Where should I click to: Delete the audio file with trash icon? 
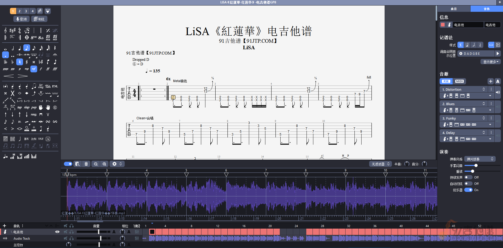(86, 164)
